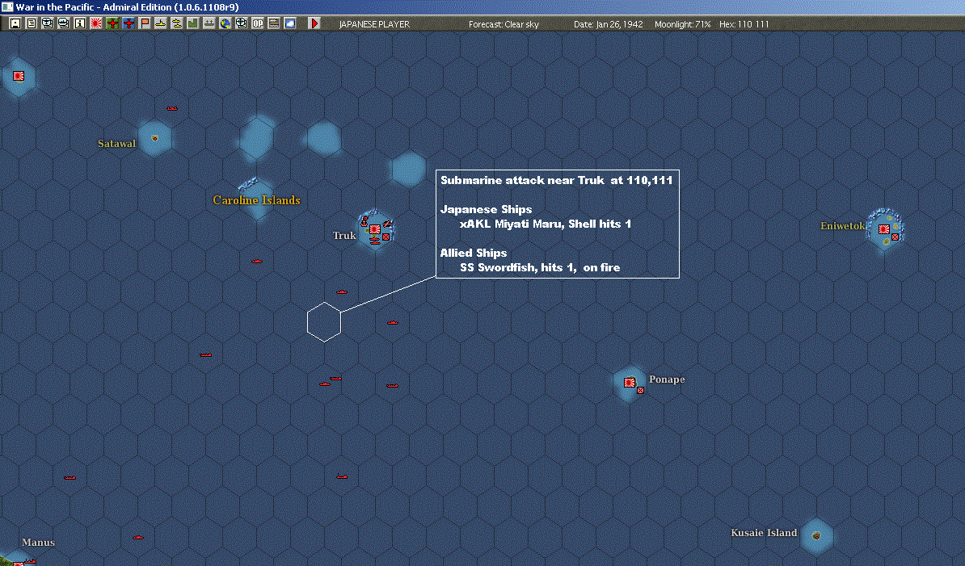Screen dimensions: 965x566
Task: Click the second ship-with-screen toolbar icon
Action: [x=63, y=23]
